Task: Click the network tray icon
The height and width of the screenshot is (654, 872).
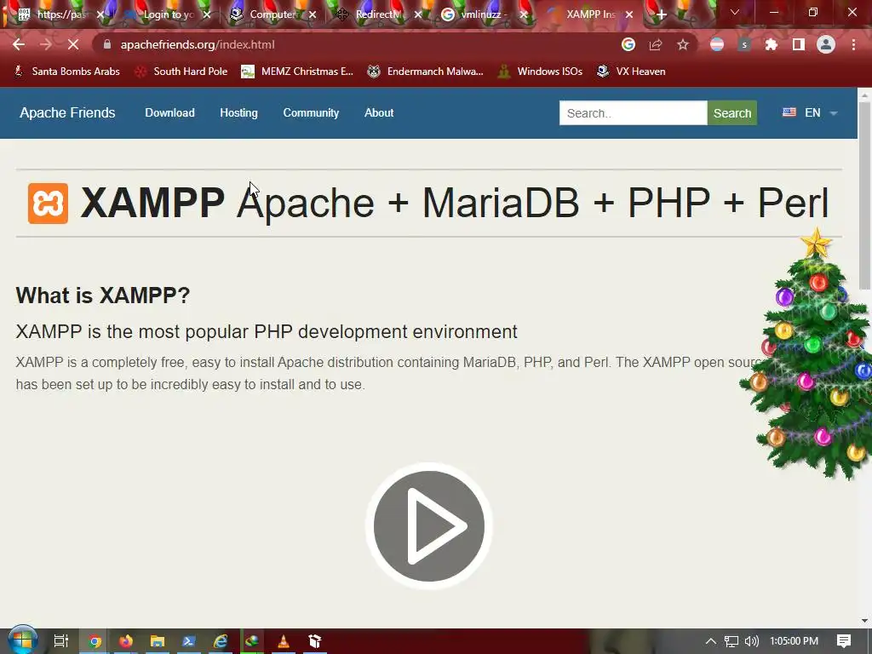Action: point(731,641)
